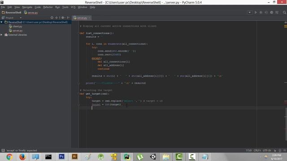Click server.py breadcrumb in navigation bar
287x161 pixels.
pyautogui.click(x=31, y=13)
